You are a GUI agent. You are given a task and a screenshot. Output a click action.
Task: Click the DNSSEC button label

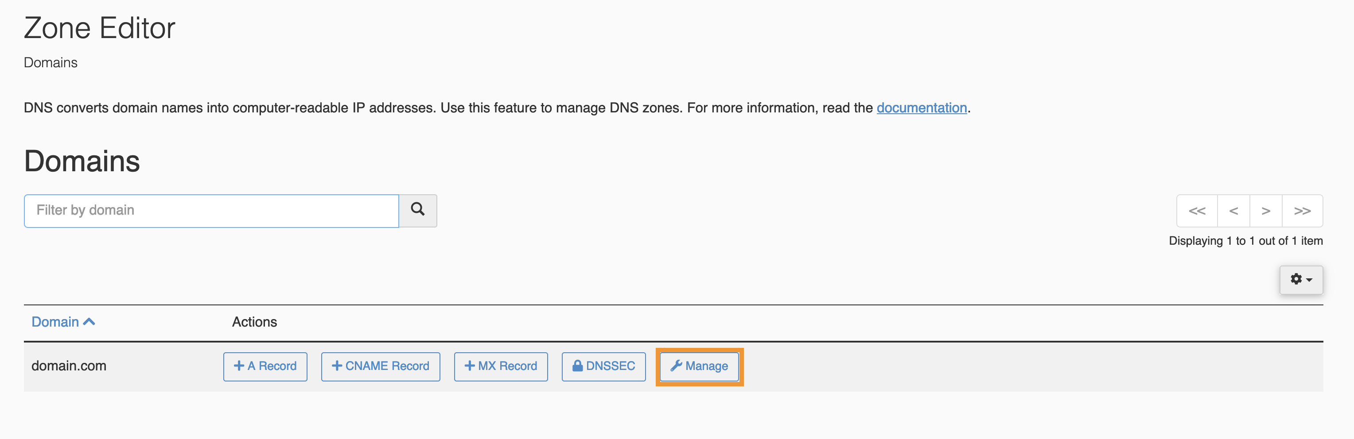[610, 366]
